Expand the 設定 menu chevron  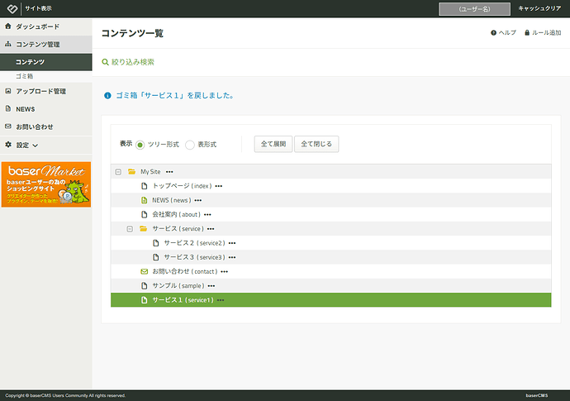tap(36, 146)
